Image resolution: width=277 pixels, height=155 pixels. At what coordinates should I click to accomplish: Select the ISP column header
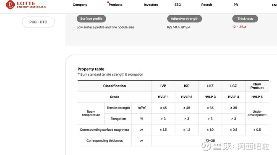pos(186,86)
